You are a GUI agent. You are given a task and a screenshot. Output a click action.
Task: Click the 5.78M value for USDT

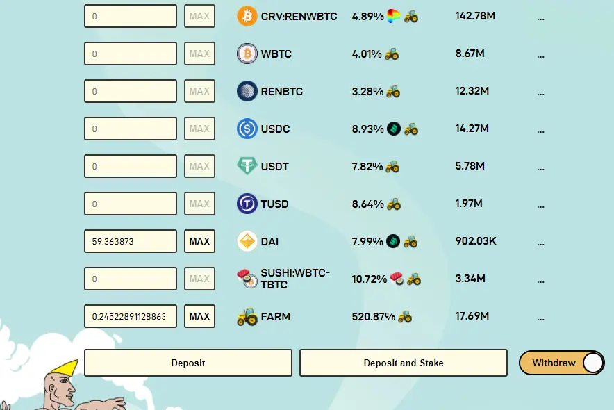pyautogui.click(x=470, y=166)
